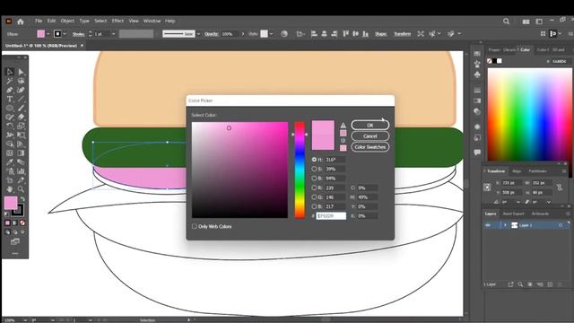Select the Type tool
The image size is (574, 323).
[10, 99]
